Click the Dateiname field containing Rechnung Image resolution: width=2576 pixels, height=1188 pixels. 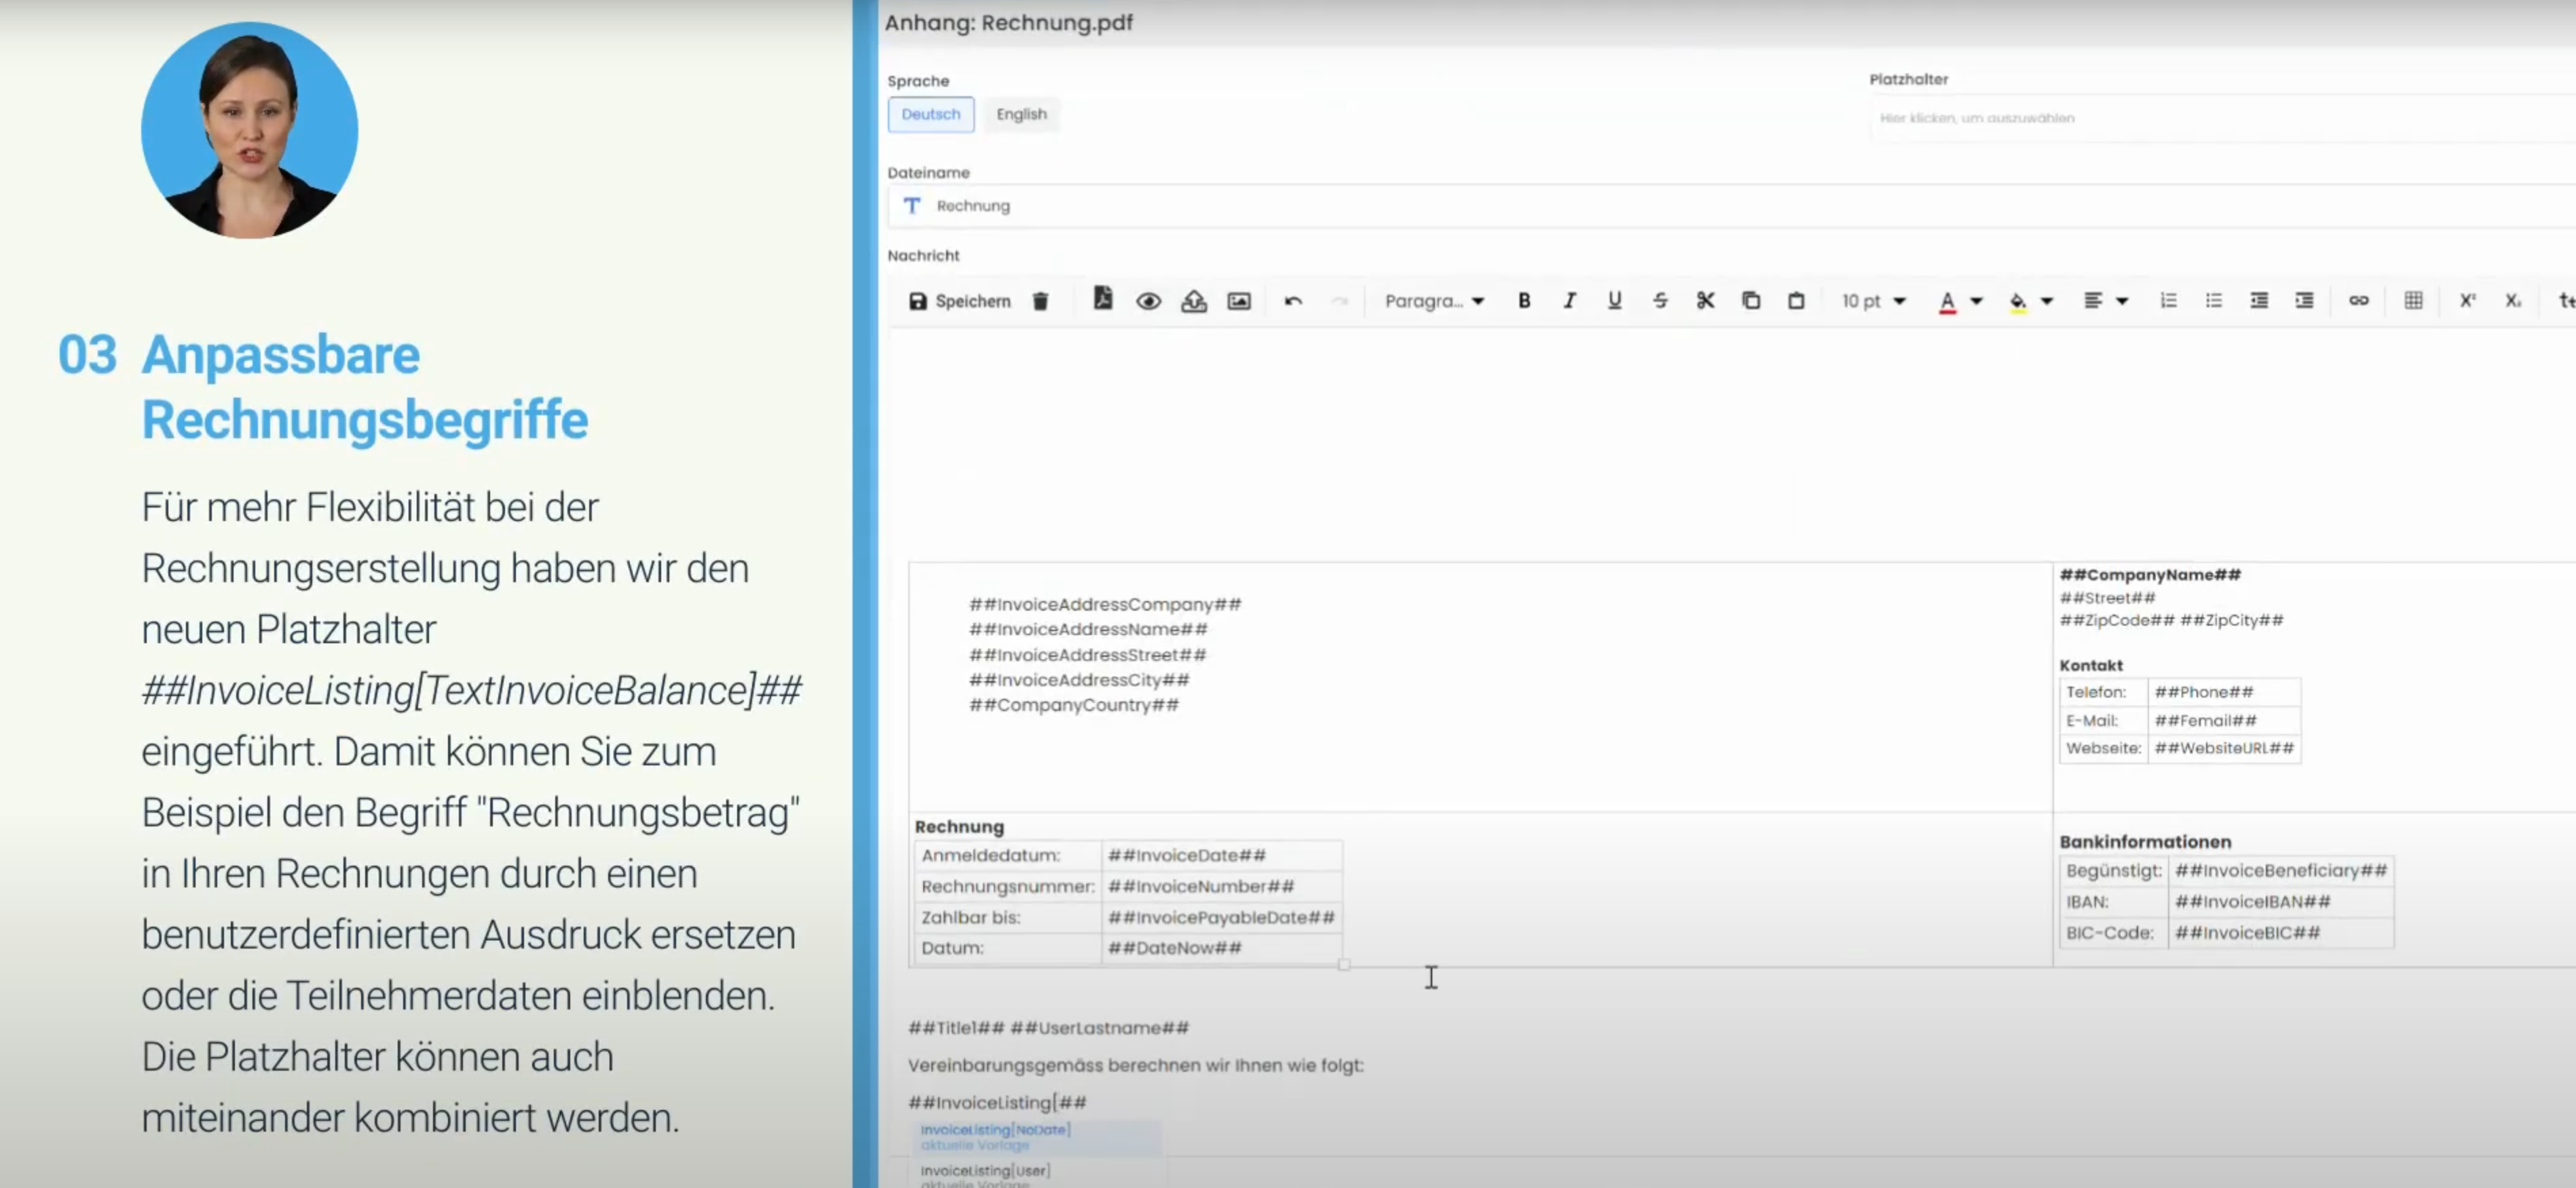[x=1731, y=206]
